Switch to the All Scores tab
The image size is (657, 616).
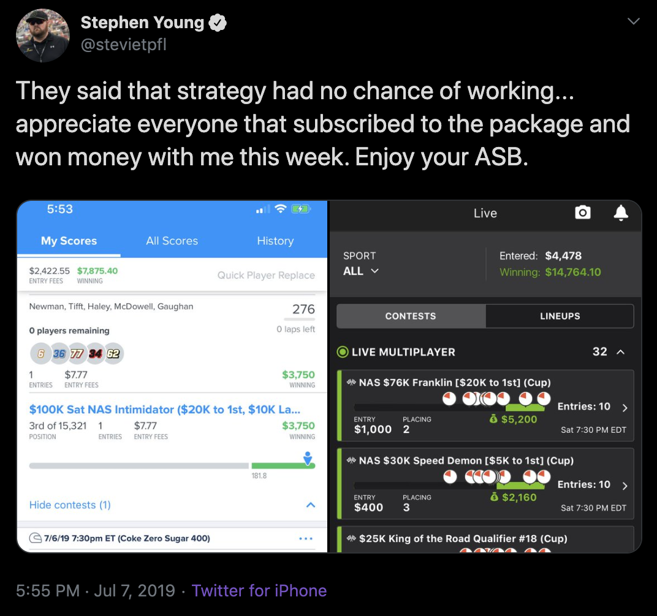point(172,241)
